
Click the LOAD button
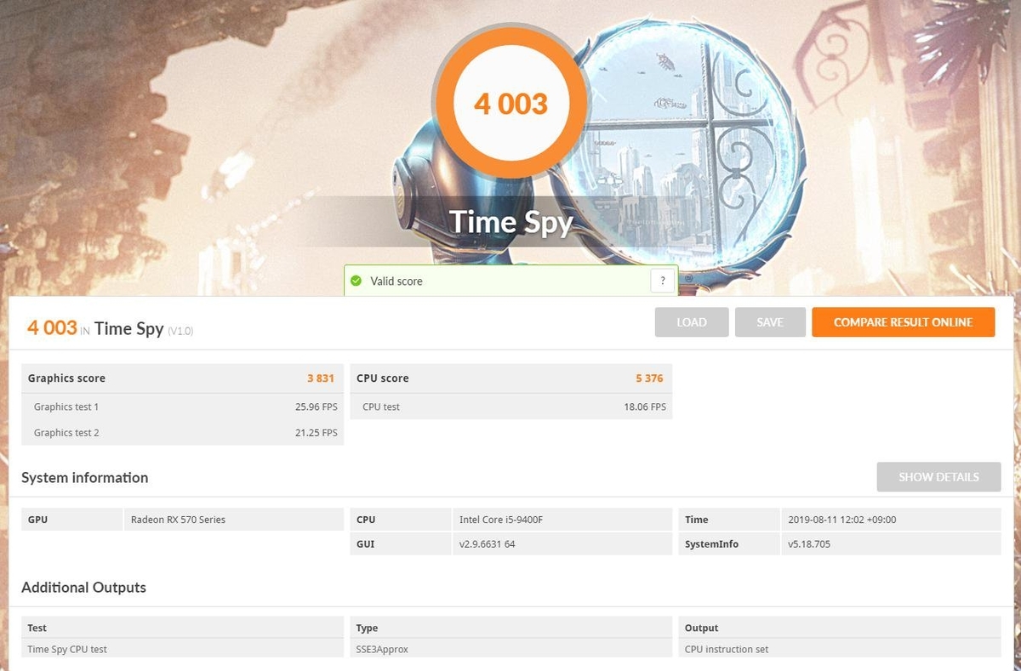692,322
